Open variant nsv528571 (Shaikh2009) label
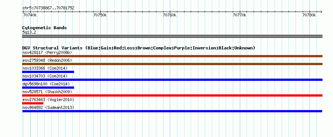Image resolution: width=333 pixels, height=137 pixels. tap(47, 92)
